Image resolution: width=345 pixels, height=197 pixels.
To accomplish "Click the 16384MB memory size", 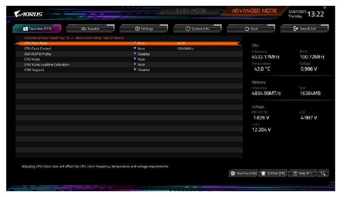I will pyautogui.click(x=310, y=93).
